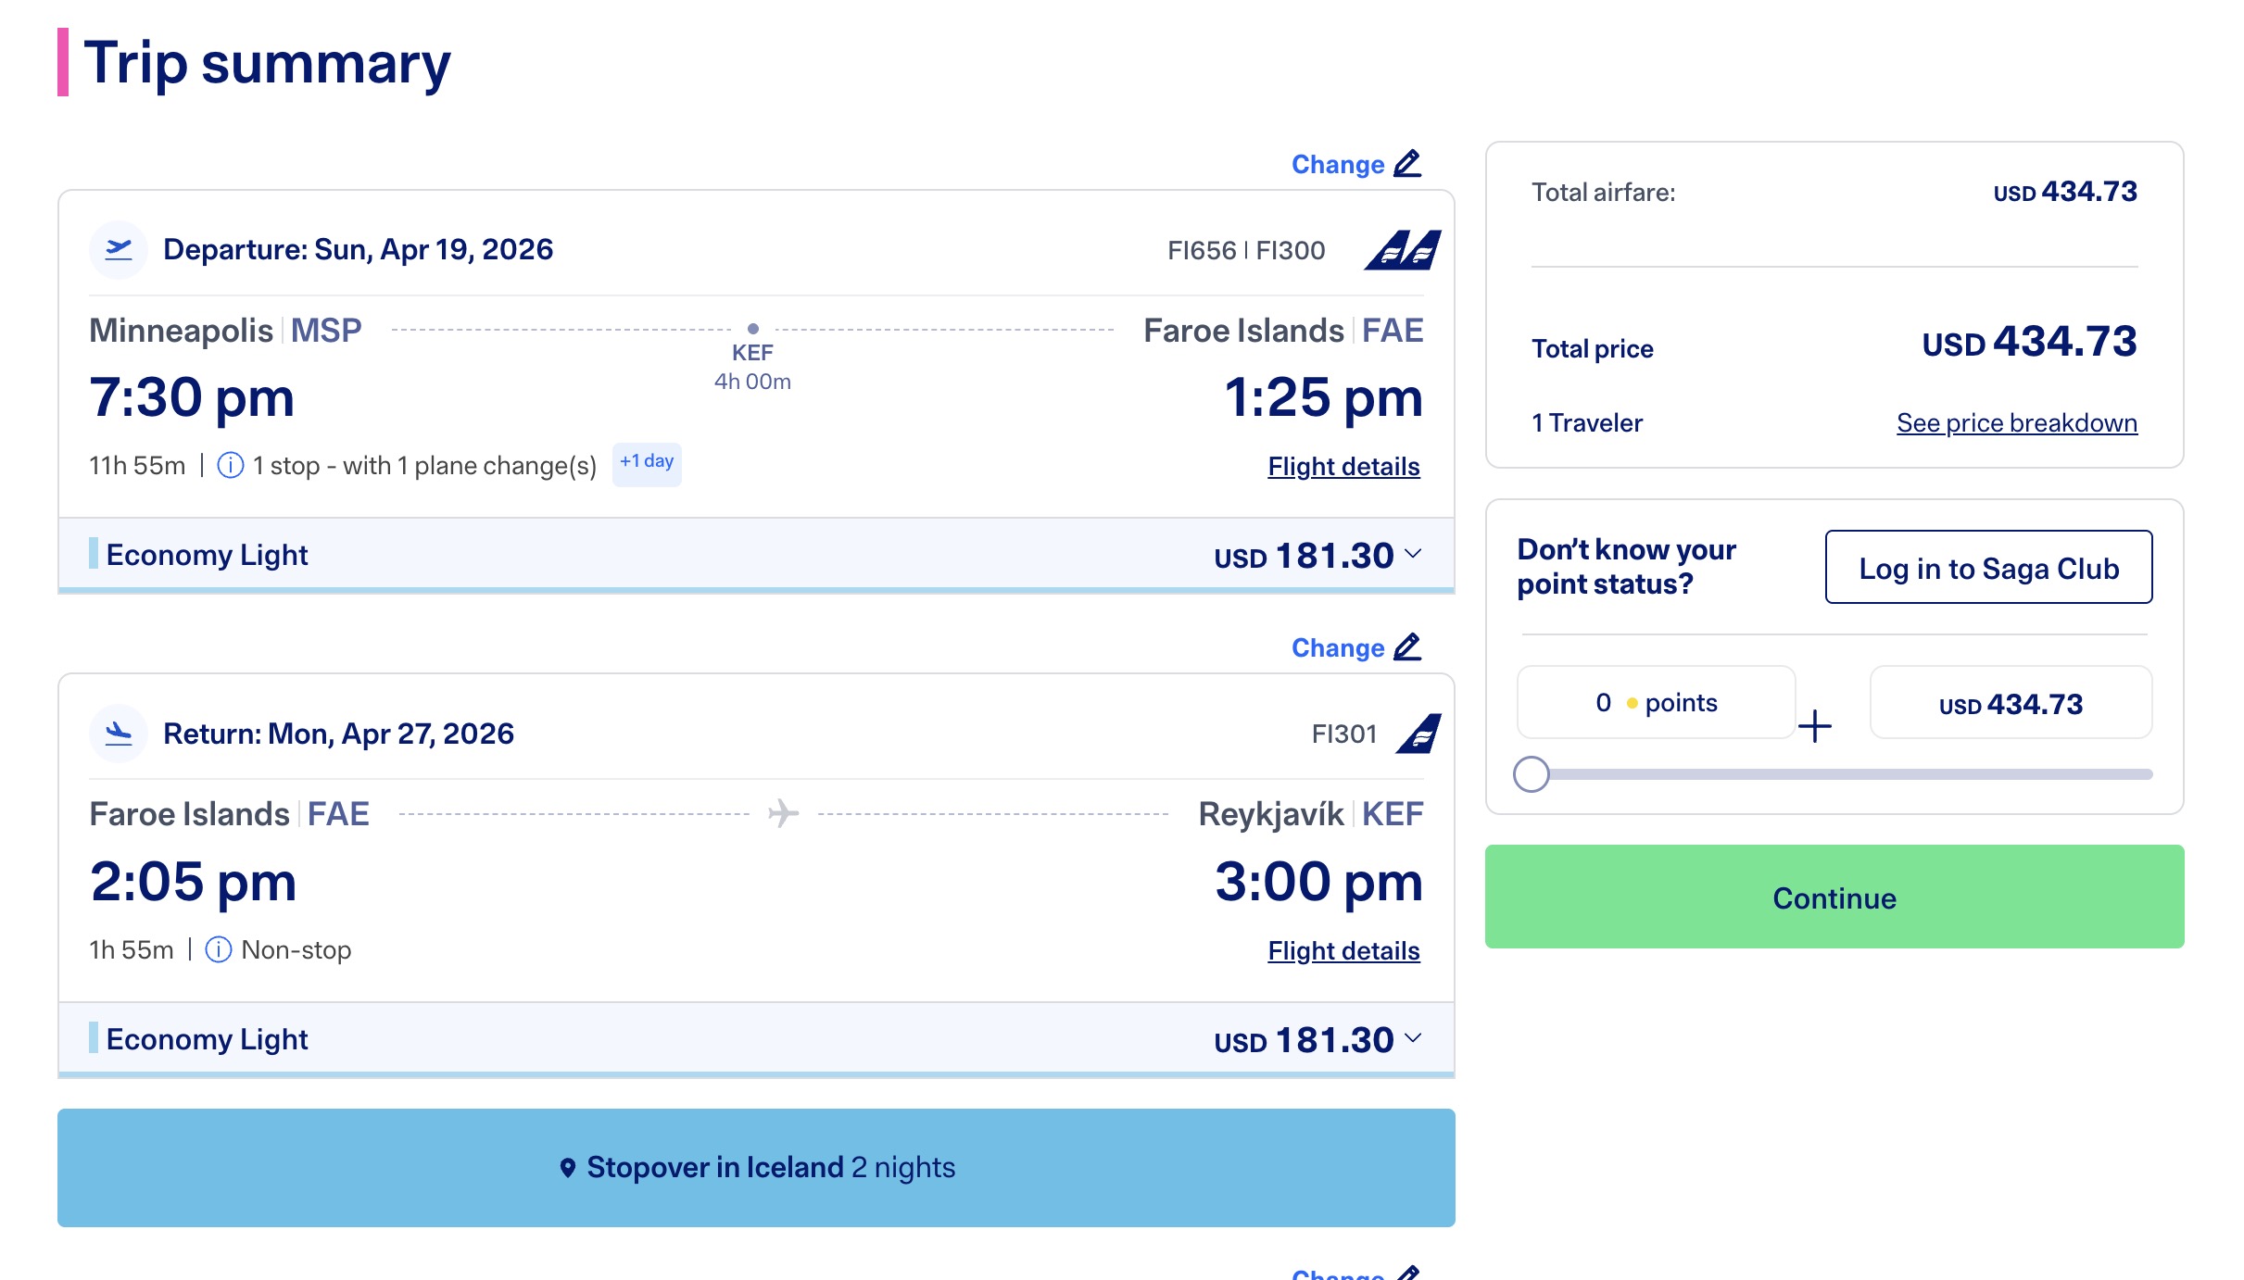Open Log in to Saga Club
The width and height of the screenshot is (2244, 1280).
[1988, 568]
